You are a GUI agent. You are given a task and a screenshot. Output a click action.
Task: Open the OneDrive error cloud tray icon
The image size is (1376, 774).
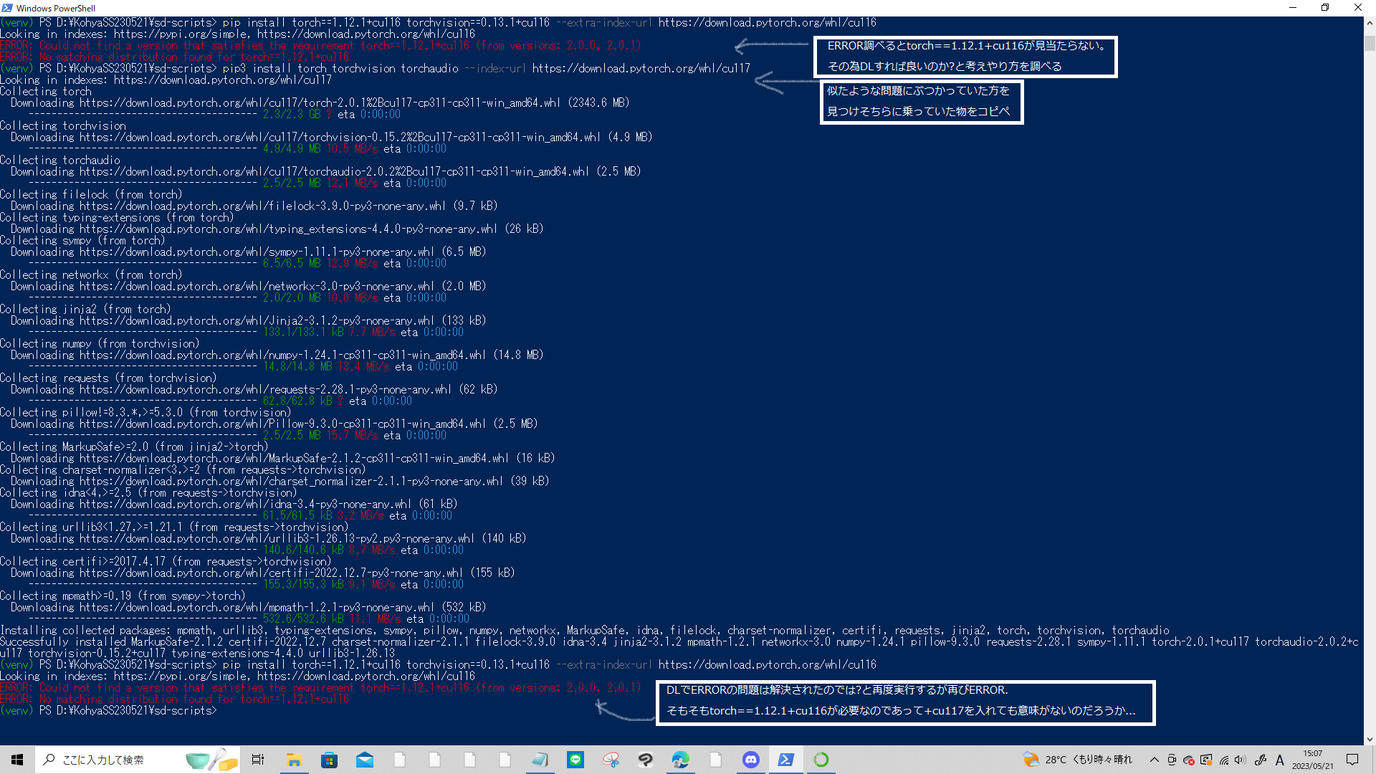pyautogui.click(x=1189, y=760)
